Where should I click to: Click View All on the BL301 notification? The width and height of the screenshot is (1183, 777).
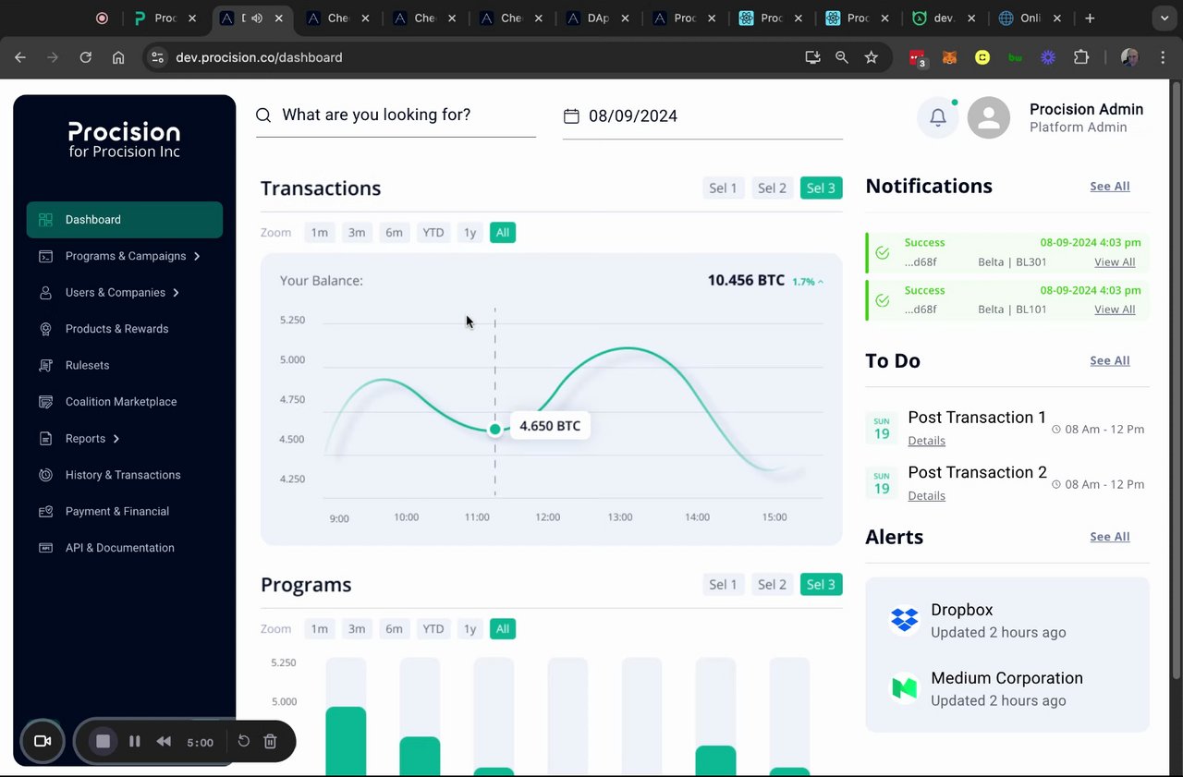(1115, 262)
